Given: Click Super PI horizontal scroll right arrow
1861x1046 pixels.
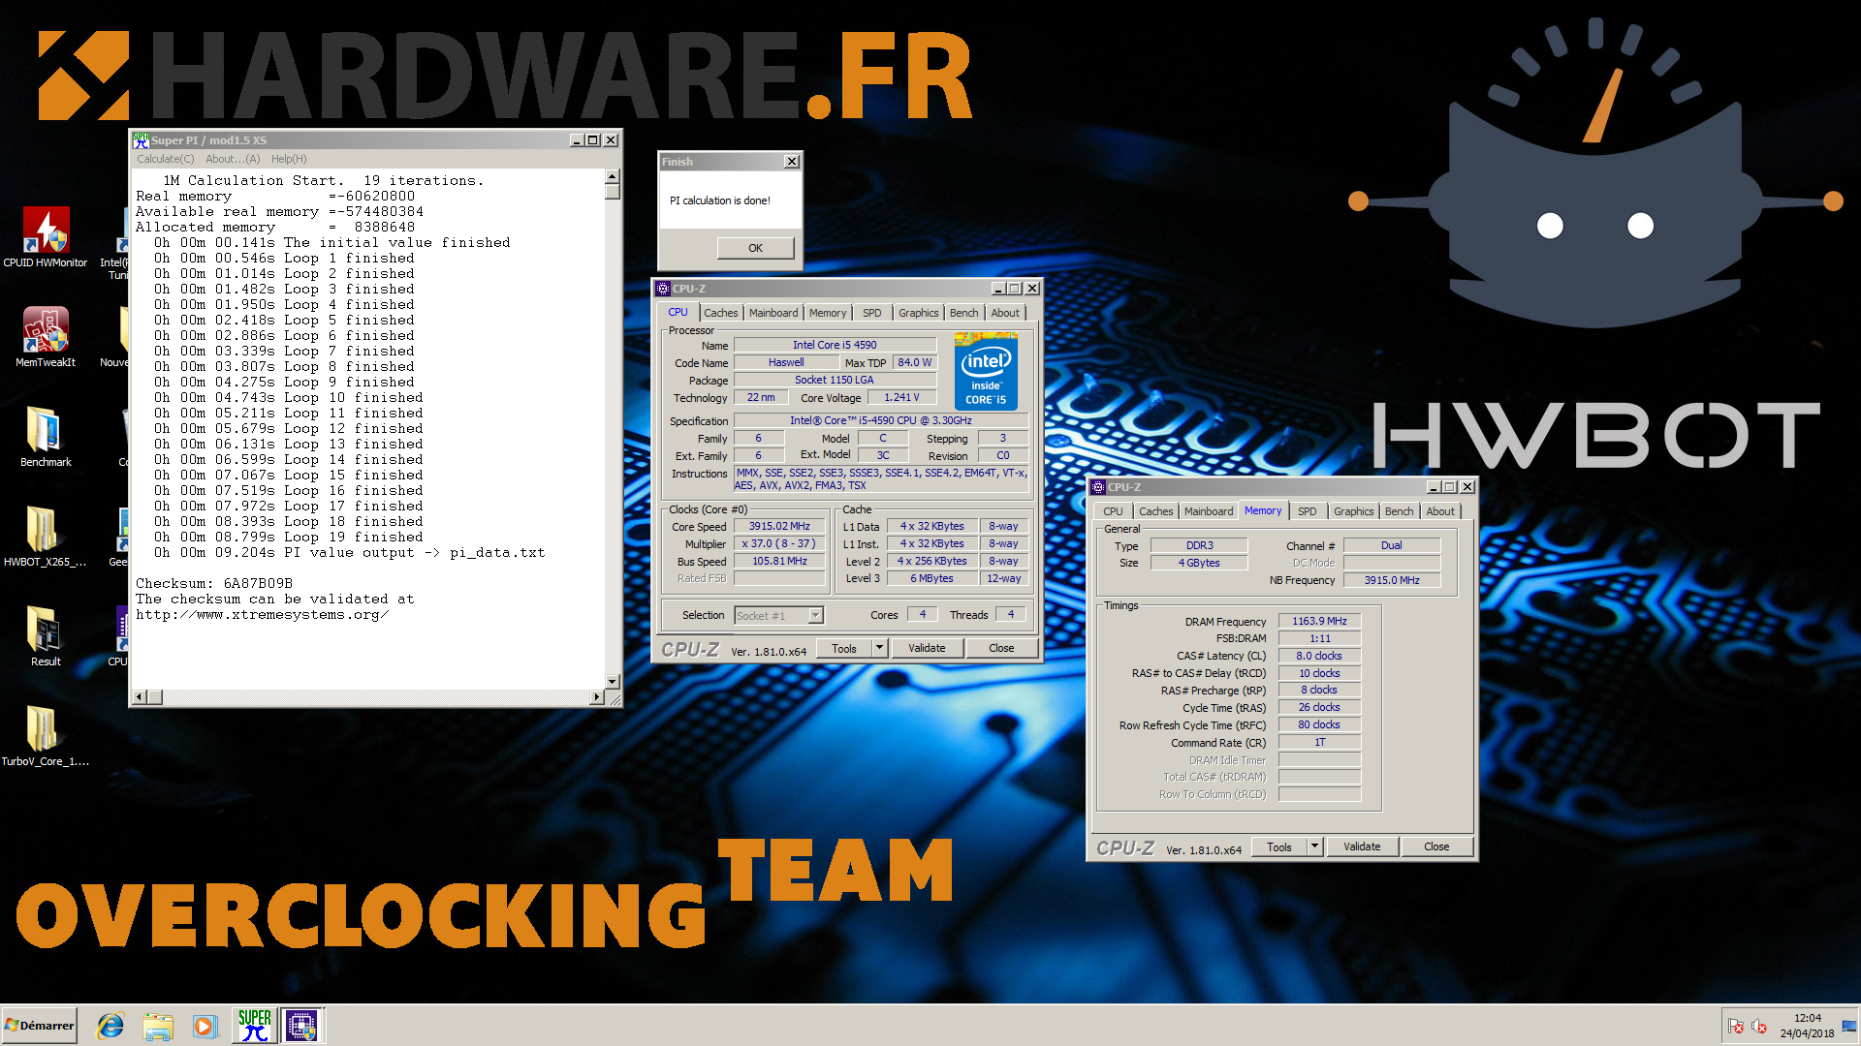Looking at the screenshot, I should pos(596,697).
